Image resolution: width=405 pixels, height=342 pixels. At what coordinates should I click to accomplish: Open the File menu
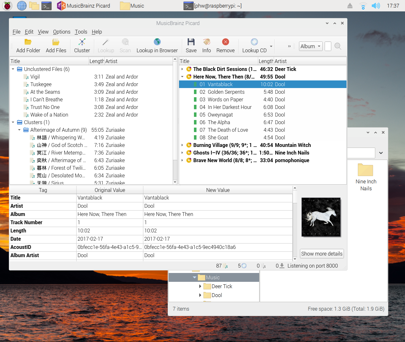tap(16, 32)
